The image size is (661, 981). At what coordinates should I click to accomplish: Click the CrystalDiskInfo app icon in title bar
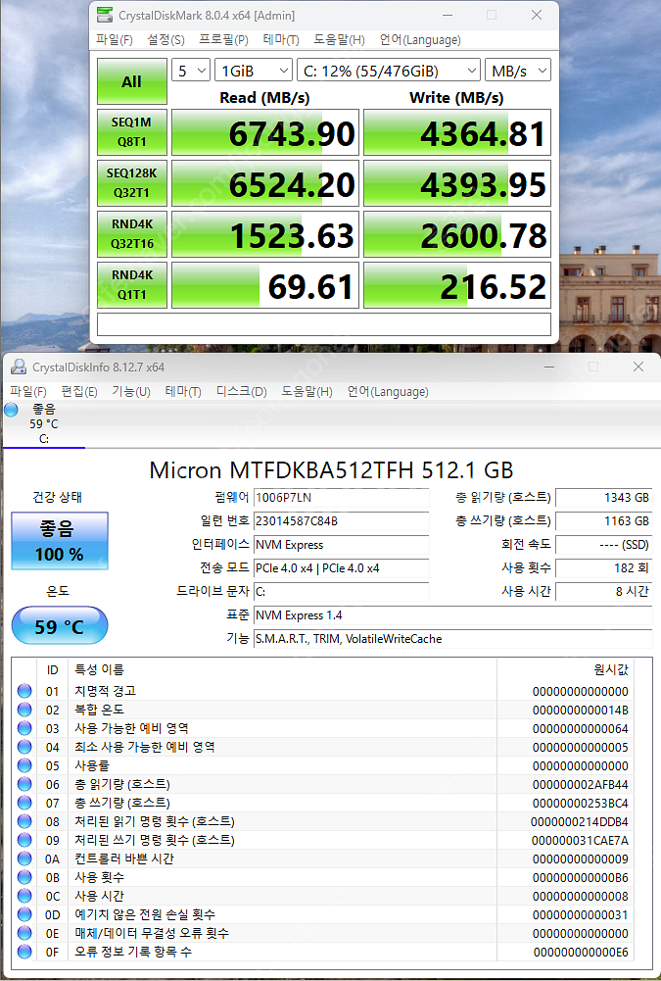point(19,368)
